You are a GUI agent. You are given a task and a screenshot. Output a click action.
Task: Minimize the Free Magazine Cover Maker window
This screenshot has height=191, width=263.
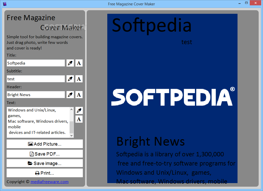pyautogui.click(x=240, y=3)
